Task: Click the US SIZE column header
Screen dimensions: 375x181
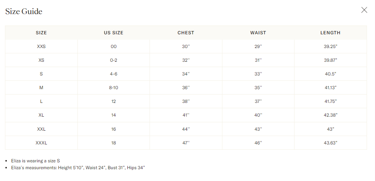Action: (114, 33)
